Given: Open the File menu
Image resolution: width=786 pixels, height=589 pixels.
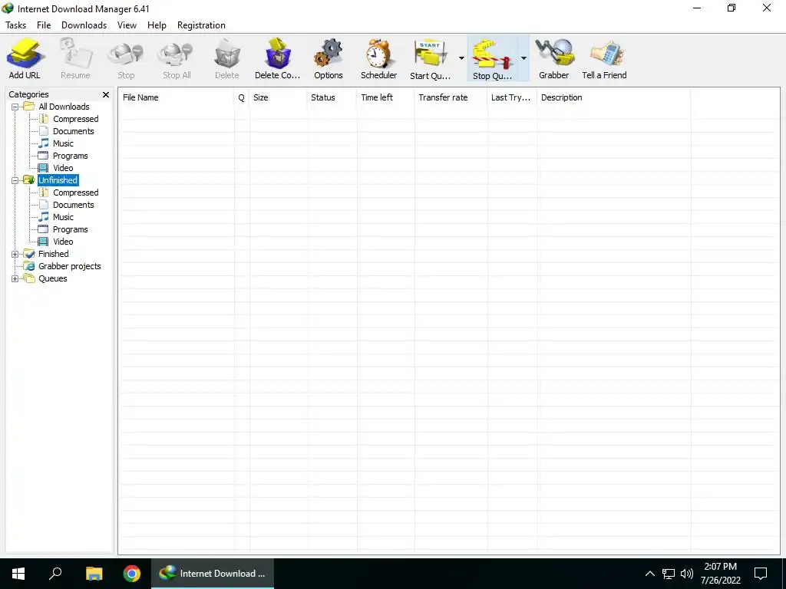Looking at the screenshot, I should point(44,25).
